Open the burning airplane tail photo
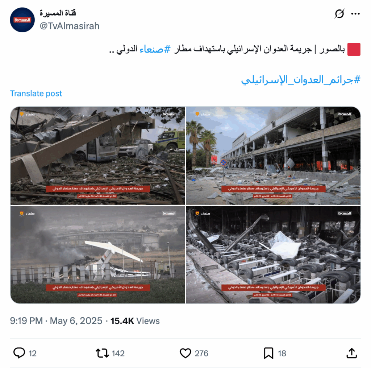Screen dimensions: 371x368 pyautogui.click(x=98, y=255)
